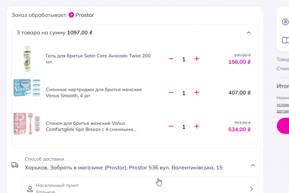The height and width of the screenshot is (193, 289).
Task: Open Satin Care gel product thumbnail
Action: pos(27,59)
